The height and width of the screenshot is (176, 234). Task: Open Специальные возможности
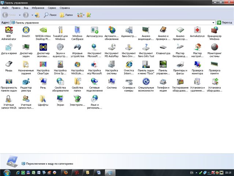pyautogui.click(x=146, y=85)
